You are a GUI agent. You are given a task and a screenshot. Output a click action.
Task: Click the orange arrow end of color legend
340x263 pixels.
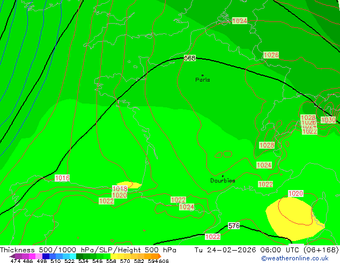coord(160,256)
